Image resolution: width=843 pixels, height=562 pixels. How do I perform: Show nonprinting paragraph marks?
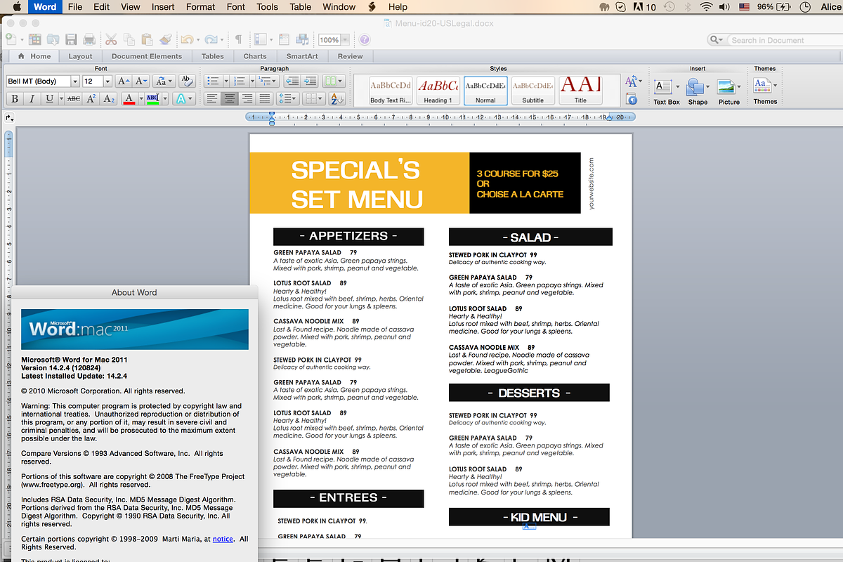pos(239,40)
